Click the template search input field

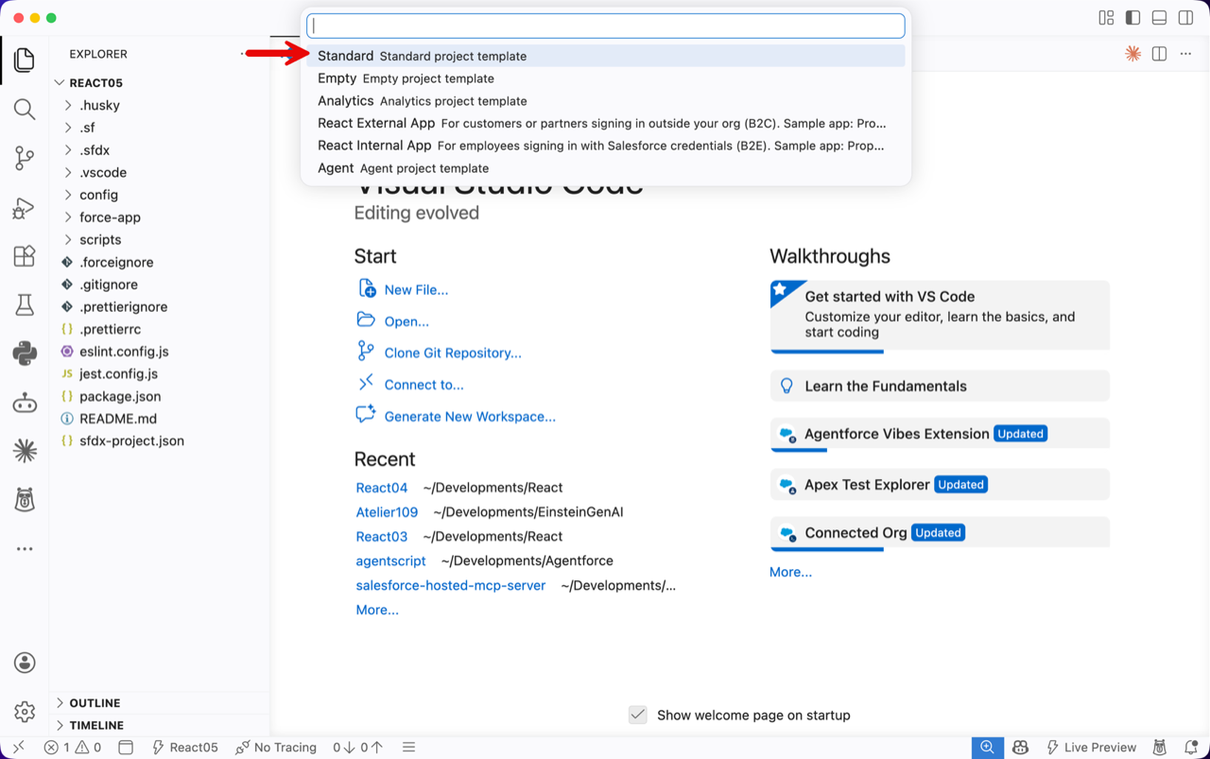(x=605, y=26)
